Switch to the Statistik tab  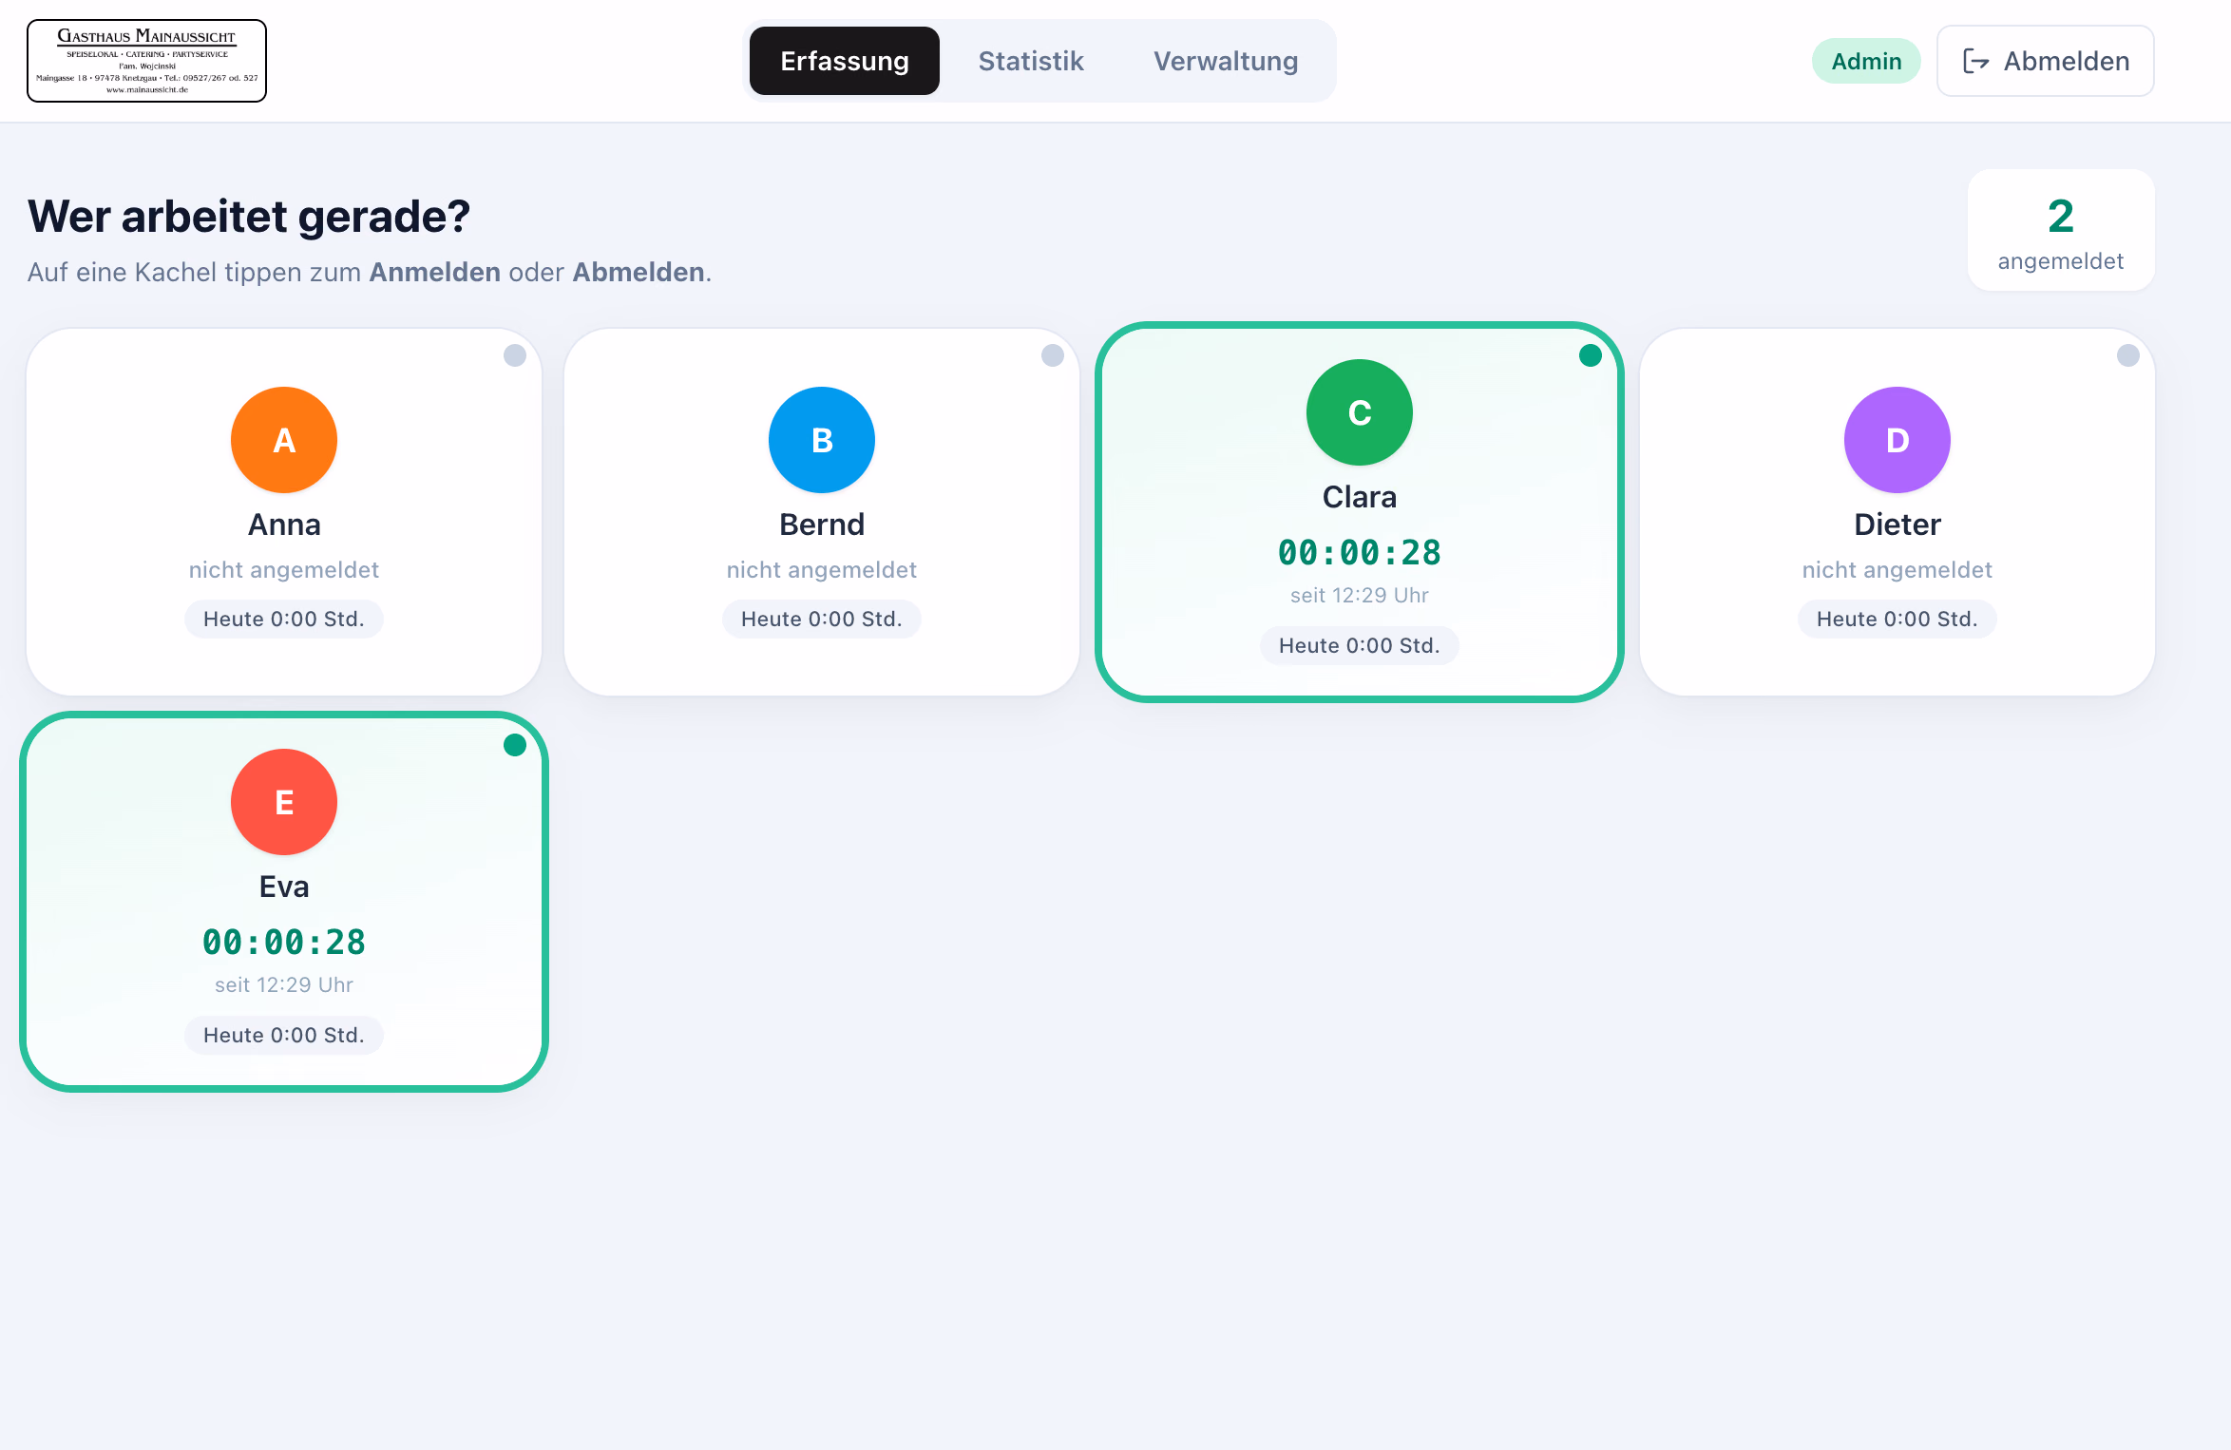click(1031, 61)
